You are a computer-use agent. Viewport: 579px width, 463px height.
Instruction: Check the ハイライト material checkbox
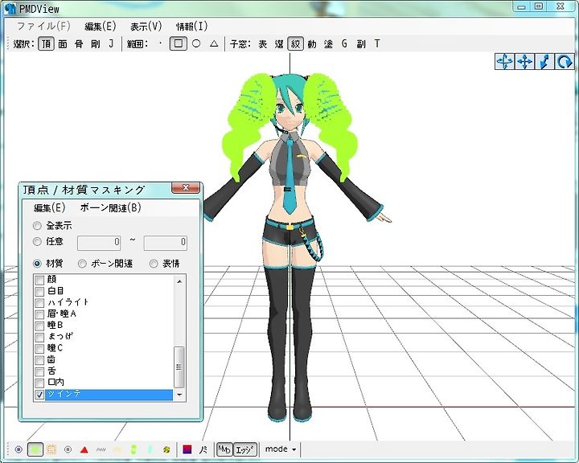(39, 303)
